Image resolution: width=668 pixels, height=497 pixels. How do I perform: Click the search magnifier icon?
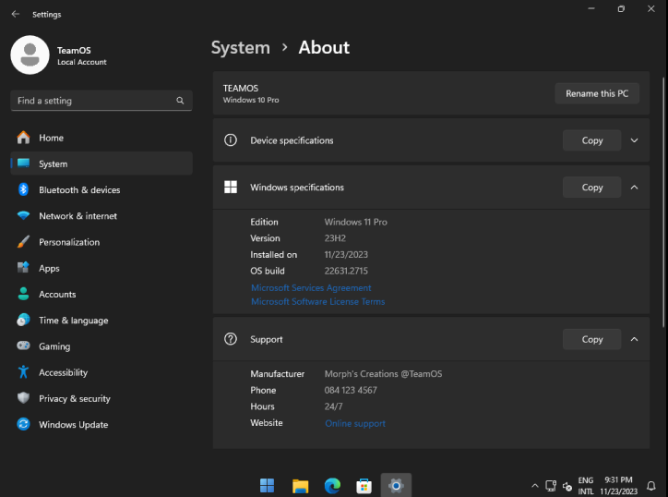tap(180, 101)
